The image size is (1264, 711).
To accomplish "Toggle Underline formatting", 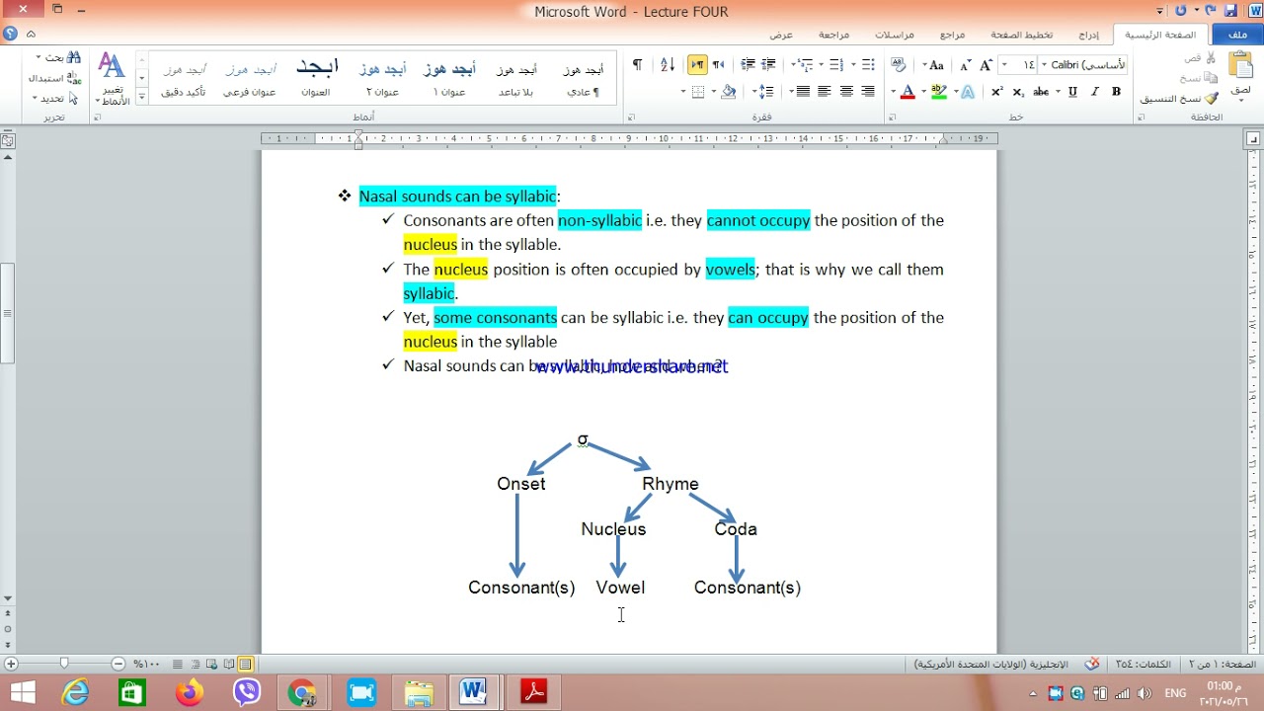I will pyautogui.click(x=1072, y=92).
